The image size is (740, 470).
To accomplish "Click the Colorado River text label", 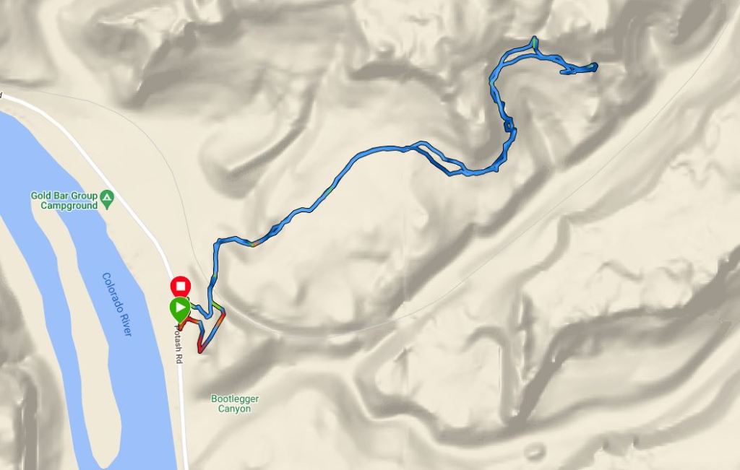I will click(x=116, y=304).
